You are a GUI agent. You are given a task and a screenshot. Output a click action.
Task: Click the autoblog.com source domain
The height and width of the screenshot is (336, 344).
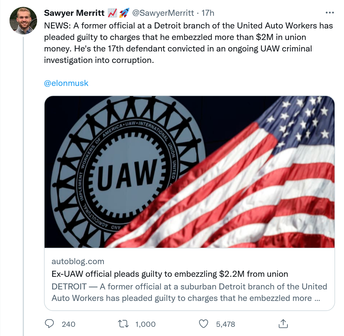(x=78, y=261)
